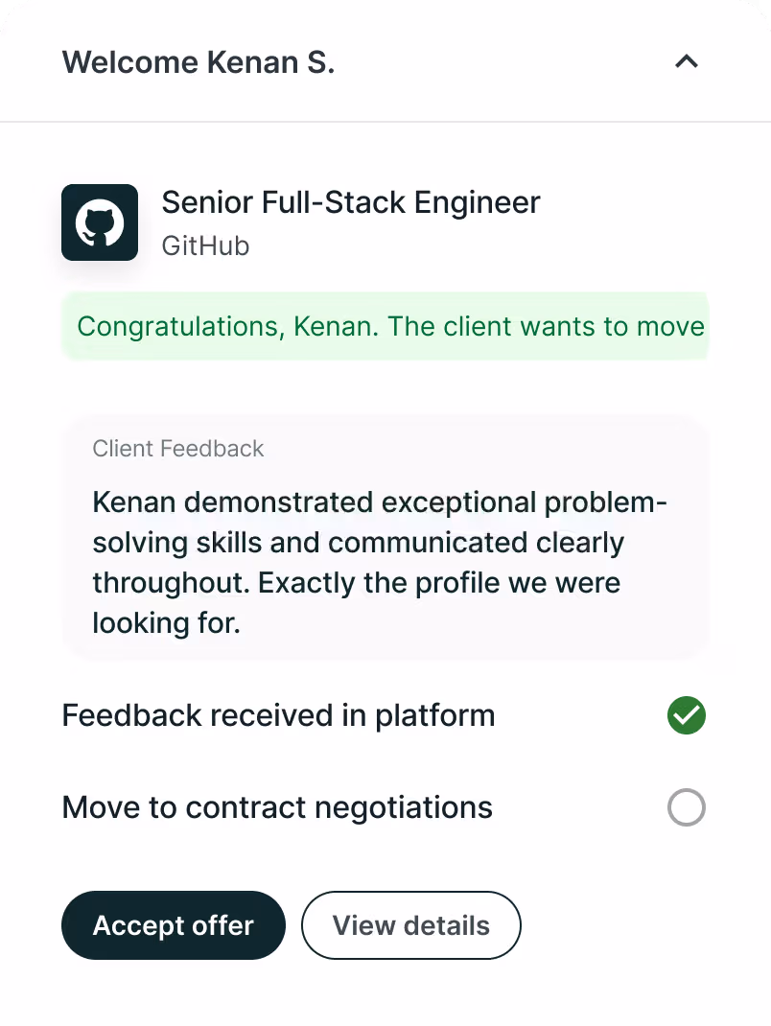Click 'solving skills and communicated clearly' line
The height and width of the screenshot is (1026, 771).
coord(358,543)
